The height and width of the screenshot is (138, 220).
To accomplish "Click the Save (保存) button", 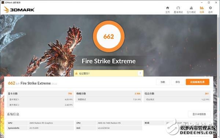I will 177,82.
